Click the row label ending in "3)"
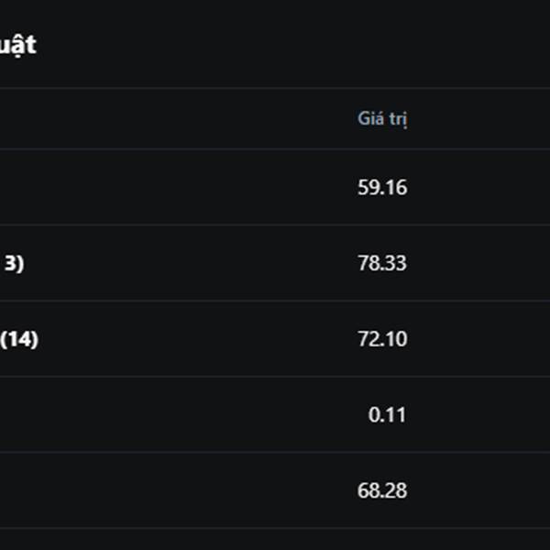The image size is (550, 550). (x=14, y=264)
